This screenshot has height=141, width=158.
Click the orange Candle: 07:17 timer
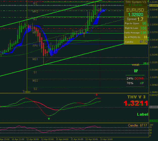[x=138, y=126]
